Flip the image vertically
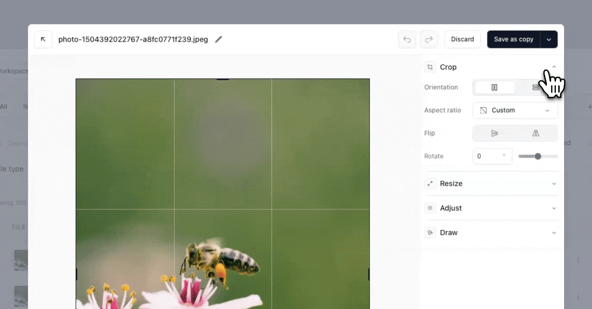Image resolution: width=592 pixels, height=309 pixels. pyautogui.click(x=494, y=133)
